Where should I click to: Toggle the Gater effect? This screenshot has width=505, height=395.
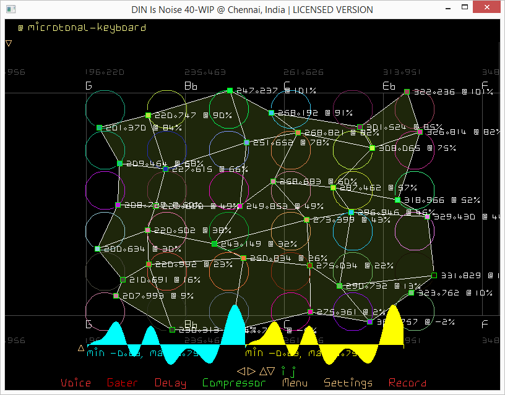tap(123, 383)
